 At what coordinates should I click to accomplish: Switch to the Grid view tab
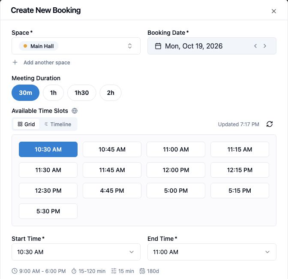click(x=26, y=124)
